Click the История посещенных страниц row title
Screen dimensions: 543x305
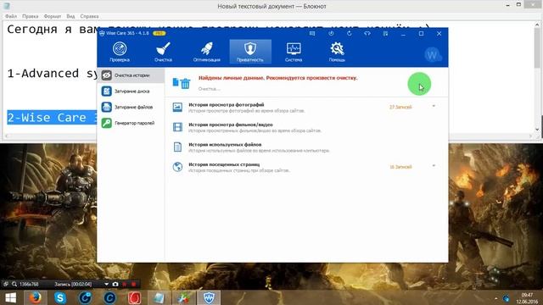pos(224,164)
